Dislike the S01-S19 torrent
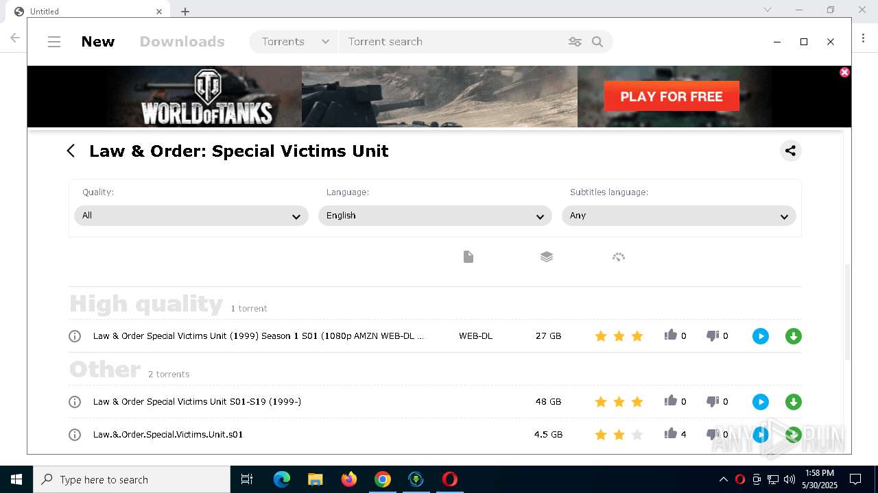The width and height of the screenshot is (878, 493). click(713, 401)
